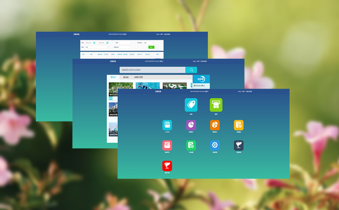Screen dimensions: 339x210
Task: Open the purple pie chart statistics icon
Action: pos(191,125)
